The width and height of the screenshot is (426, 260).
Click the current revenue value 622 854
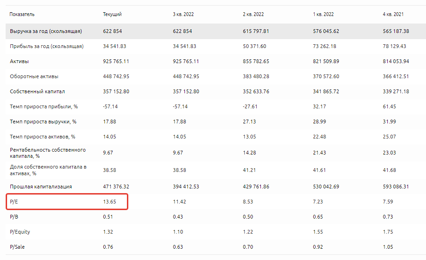click(112, 32)
